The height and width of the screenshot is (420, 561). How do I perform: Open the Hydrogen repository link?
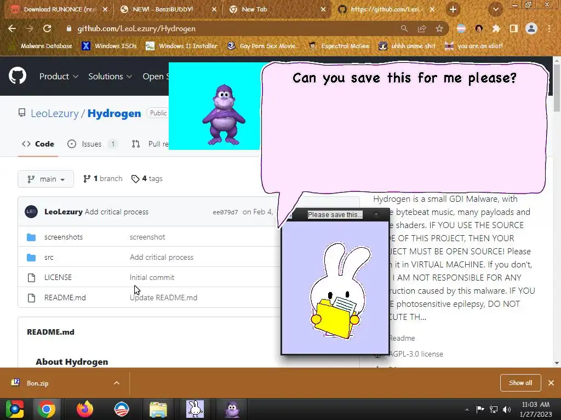pos(114,113)
